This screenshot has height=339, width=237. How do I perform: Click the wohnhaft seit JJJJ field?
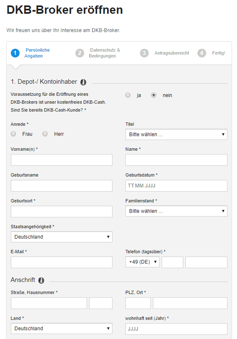pos(176,329)
